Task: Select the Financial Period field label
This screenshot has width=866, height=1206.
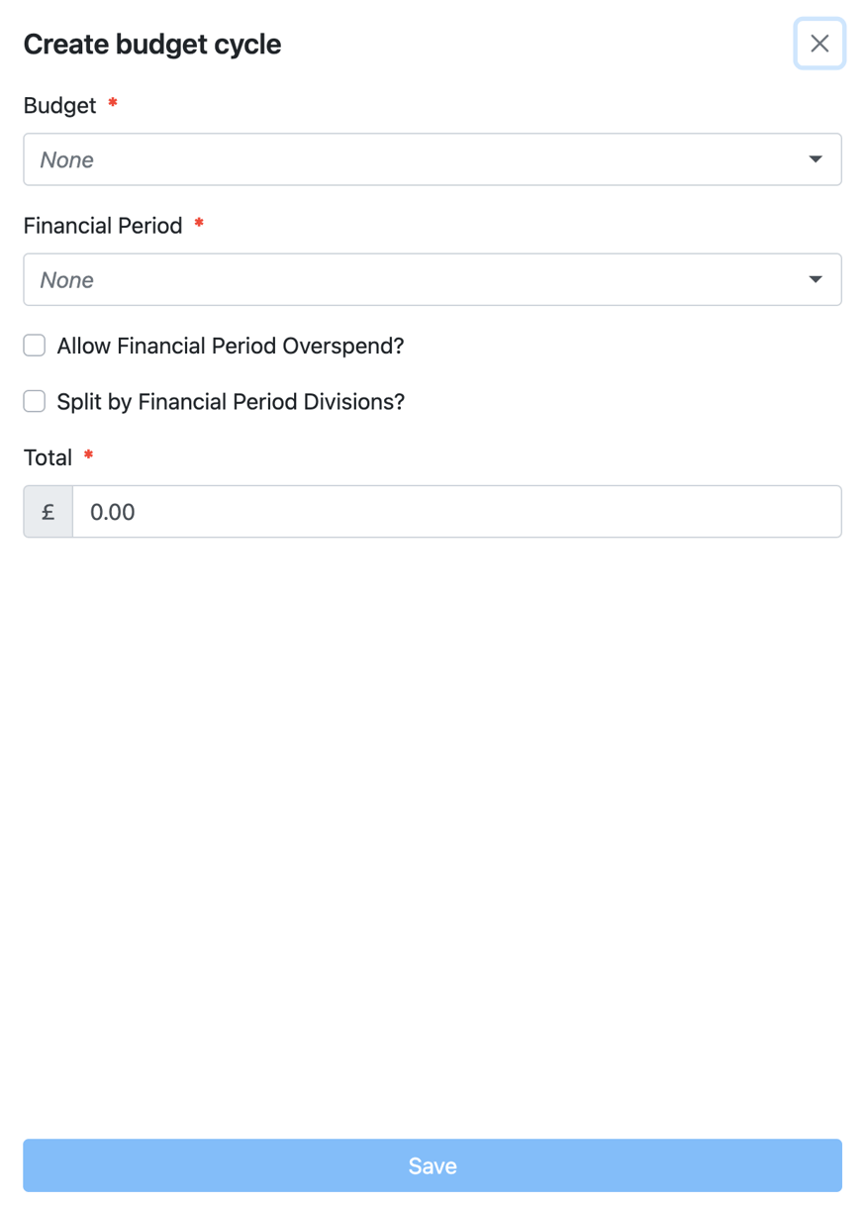Action: [x=102, y=225]
